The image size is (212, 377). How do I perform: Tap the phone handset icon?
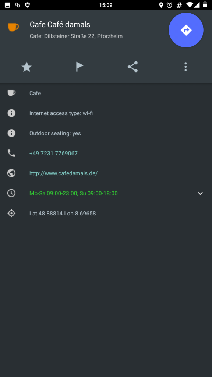[11, 153]
